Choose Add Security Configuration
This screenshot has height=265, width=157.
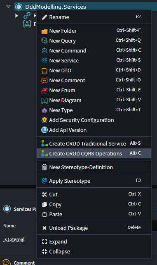pyautogui.click(x=94, y=120)
